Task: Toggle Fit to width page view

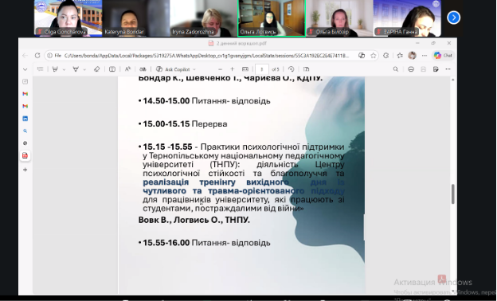Action: 245,69
